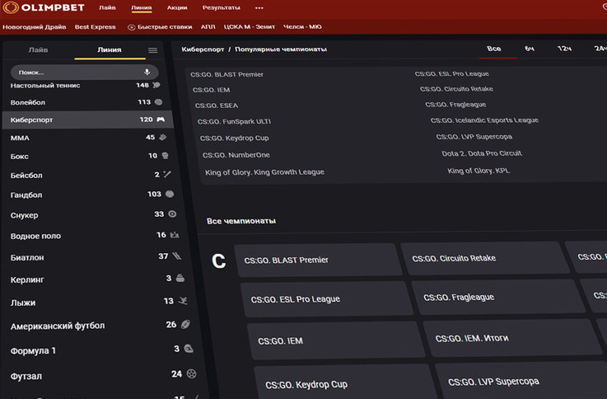
Task: Click the curling stone icon next to 3
Action: click(x=180, y=278)
